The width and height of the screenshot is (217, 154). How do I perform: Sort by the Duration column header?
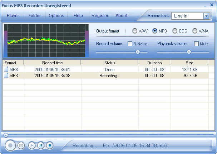pos(154,63)
